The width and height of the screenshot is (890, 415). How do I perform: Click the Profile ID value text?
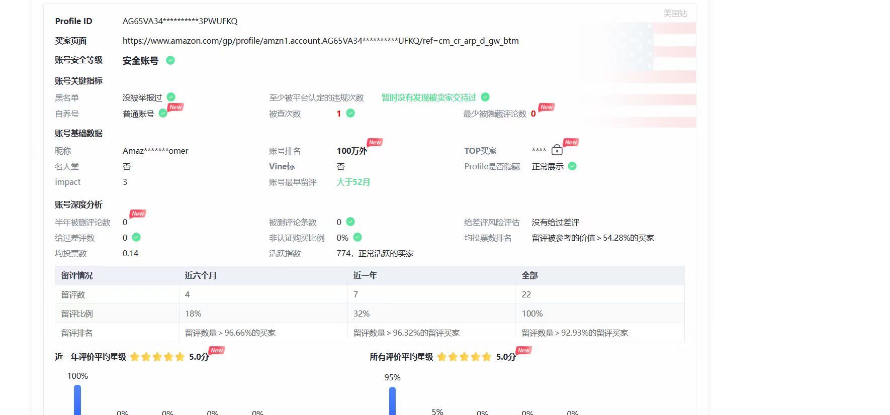tap(180, 21)
